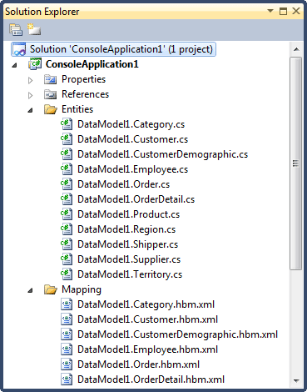Select DataModel1.OrderDetail.hbm.xml file name
307x392 pixels.
(x=151, y=379)
